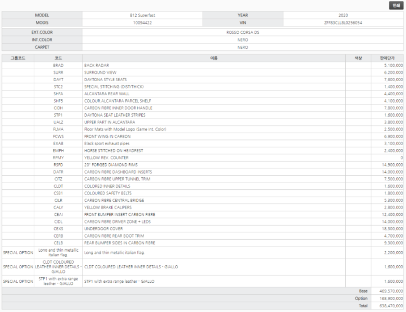Viewport: 406px width, 312px height.
Task: Click the INT.COLOR label cell
Action: [x=42, y=40]
